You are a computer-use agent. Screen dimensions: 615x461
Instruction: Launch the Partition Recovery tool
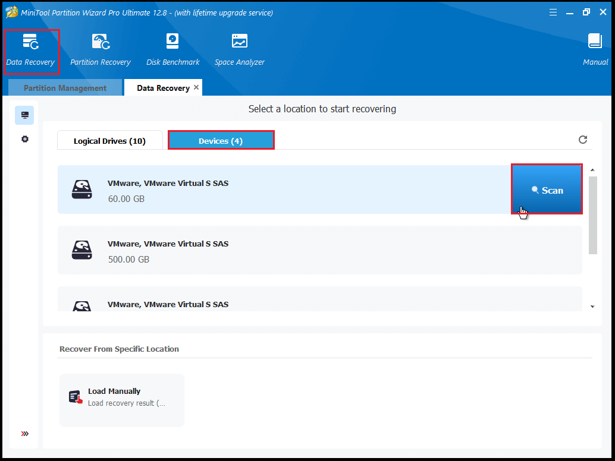[x=101, y=51]
